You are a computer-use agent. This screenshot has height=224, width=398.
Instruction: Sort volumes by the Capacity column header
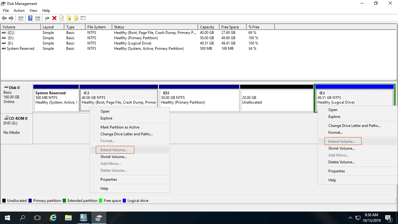click(x=207, y=27)
